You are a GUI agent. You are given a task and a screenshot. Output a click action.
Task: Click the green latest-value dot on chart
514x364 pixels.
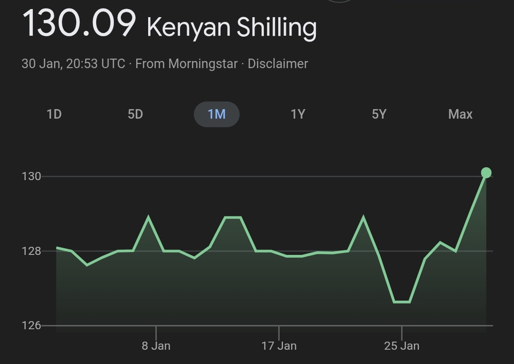click(486, 172)
